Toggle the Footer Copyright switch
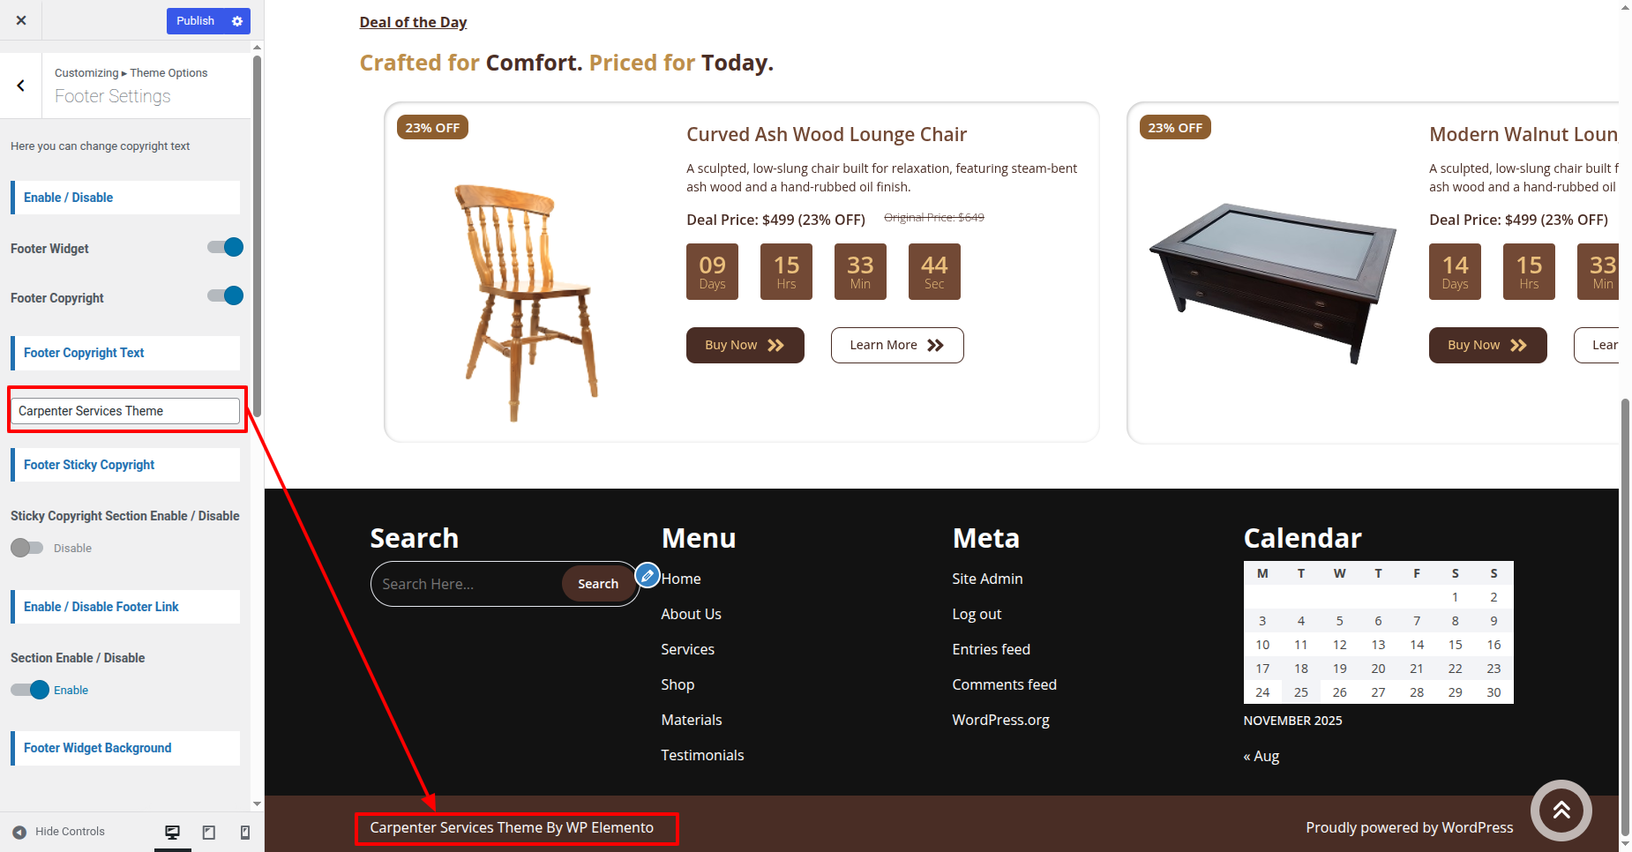The image size is (1632, 852). click(226, 295)
